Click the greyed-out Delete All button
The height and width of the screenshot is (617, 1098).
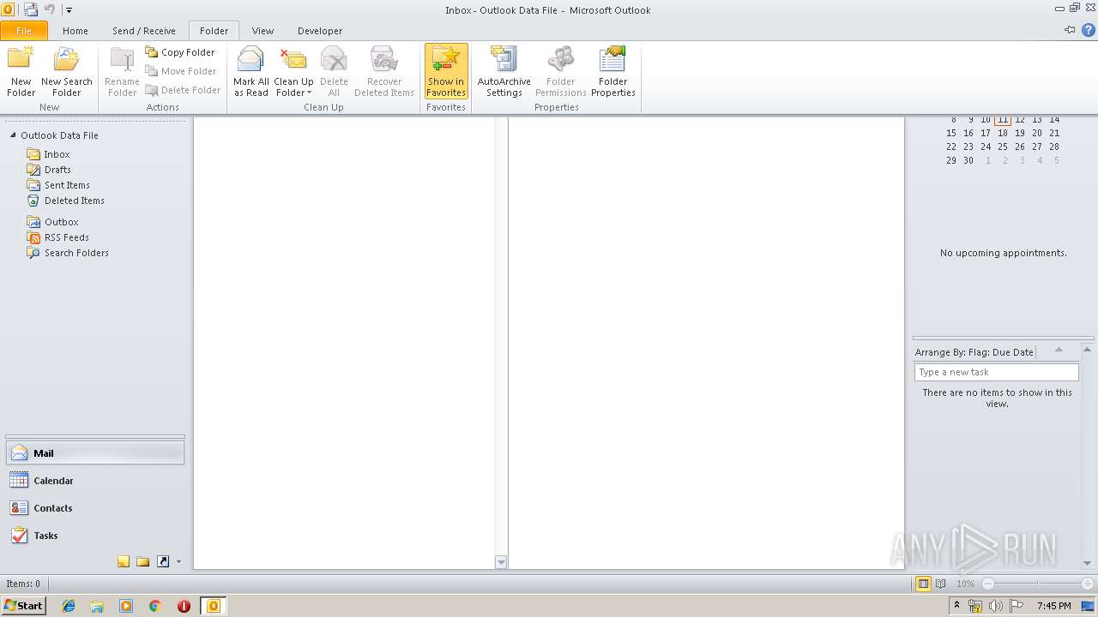click(334, 72)
